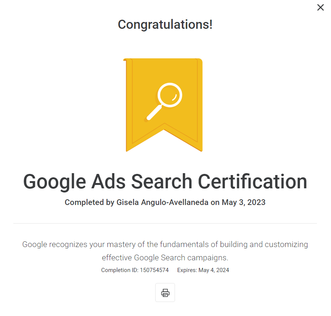Click the "effective Google Search campaigns" line
Image resolution: width=331 pixels, height=316 pixels.
[165, 258]
